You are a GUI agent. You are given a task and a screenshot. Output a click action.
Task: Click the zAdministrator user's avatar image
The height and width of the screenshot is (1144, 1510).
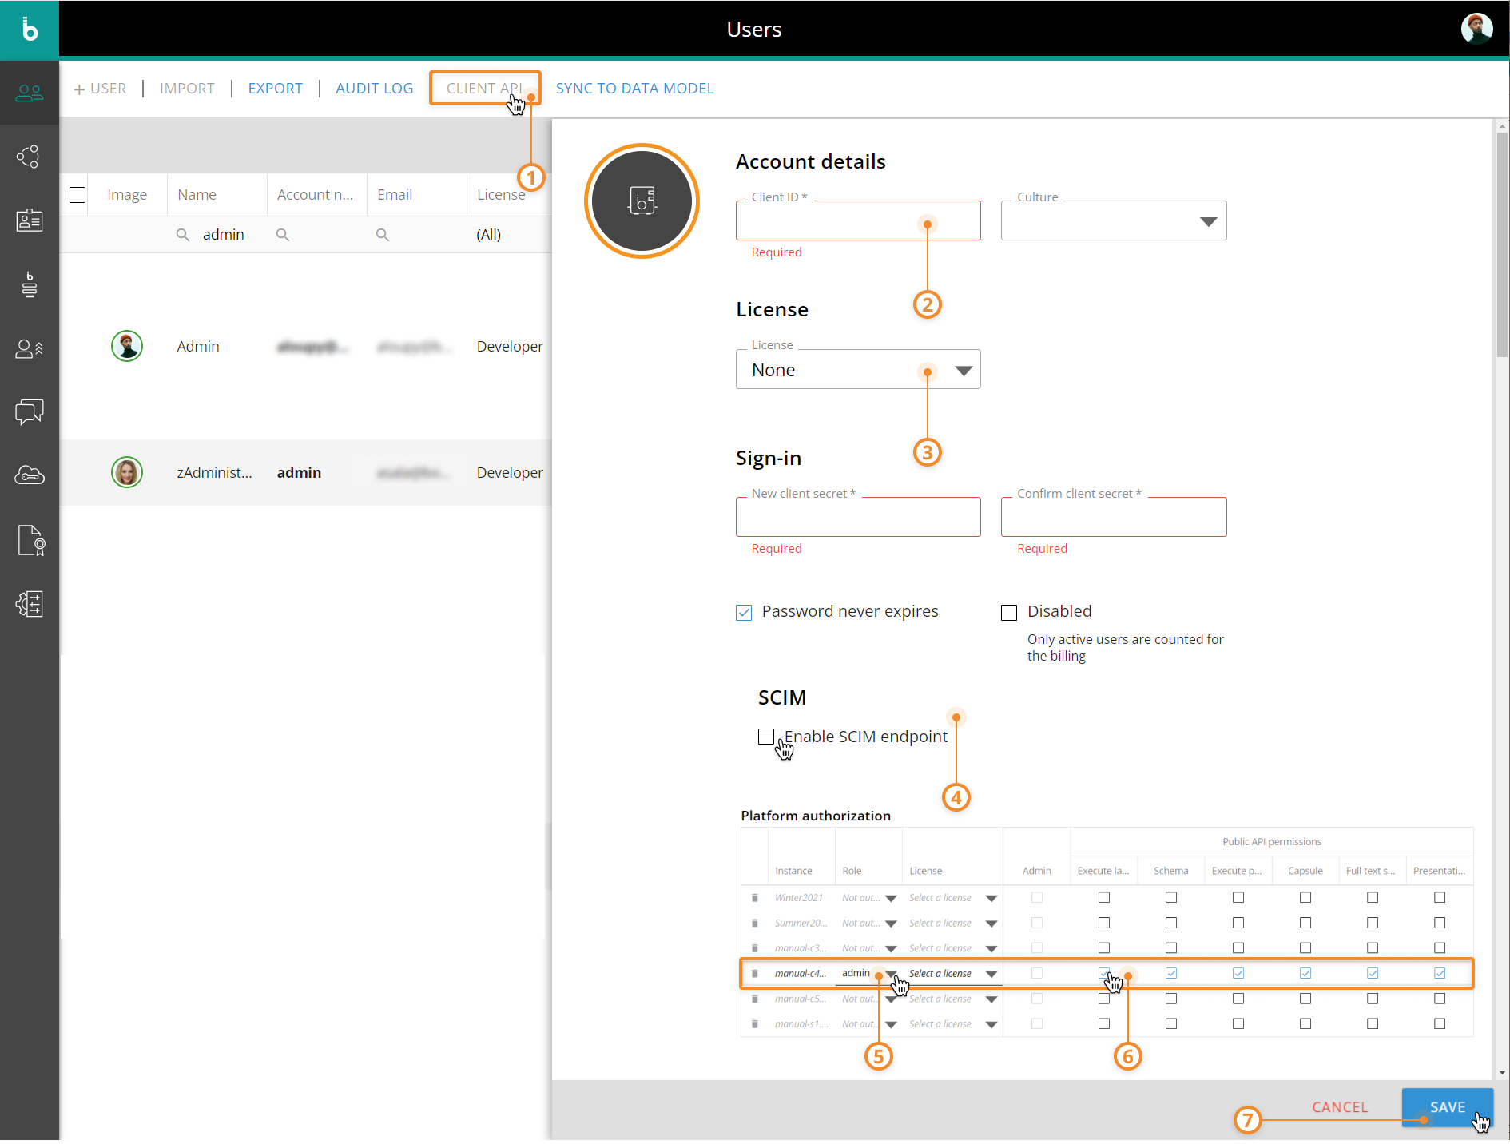127,472
